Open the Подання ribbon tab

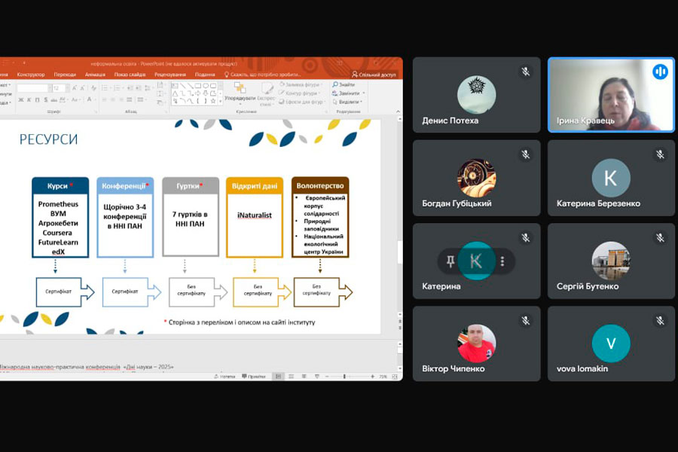[x=205, y=75]
